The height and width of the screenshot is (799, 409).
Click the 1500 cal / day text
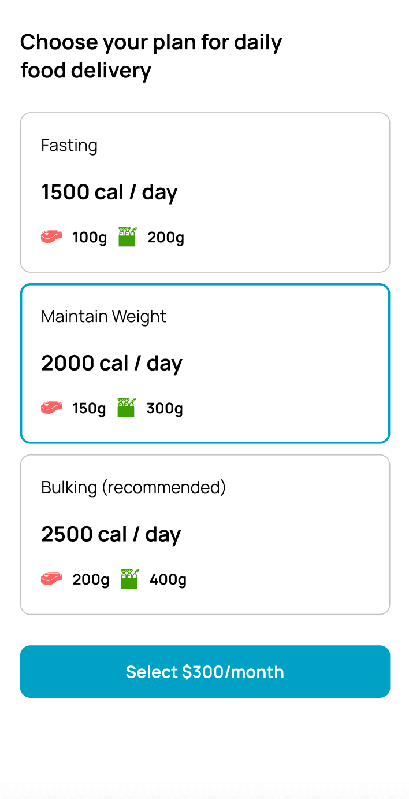pos(109,193)
